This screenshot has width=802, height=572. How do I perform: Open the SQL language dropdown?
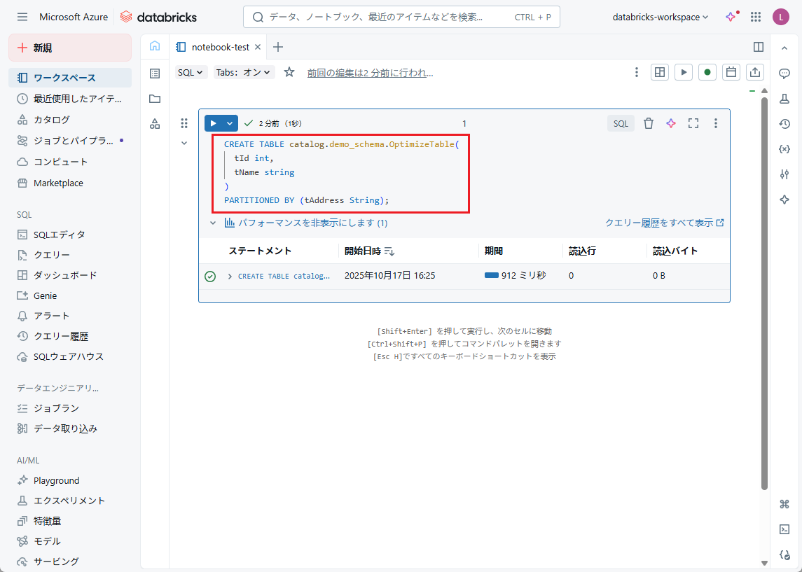click(191, 72)
